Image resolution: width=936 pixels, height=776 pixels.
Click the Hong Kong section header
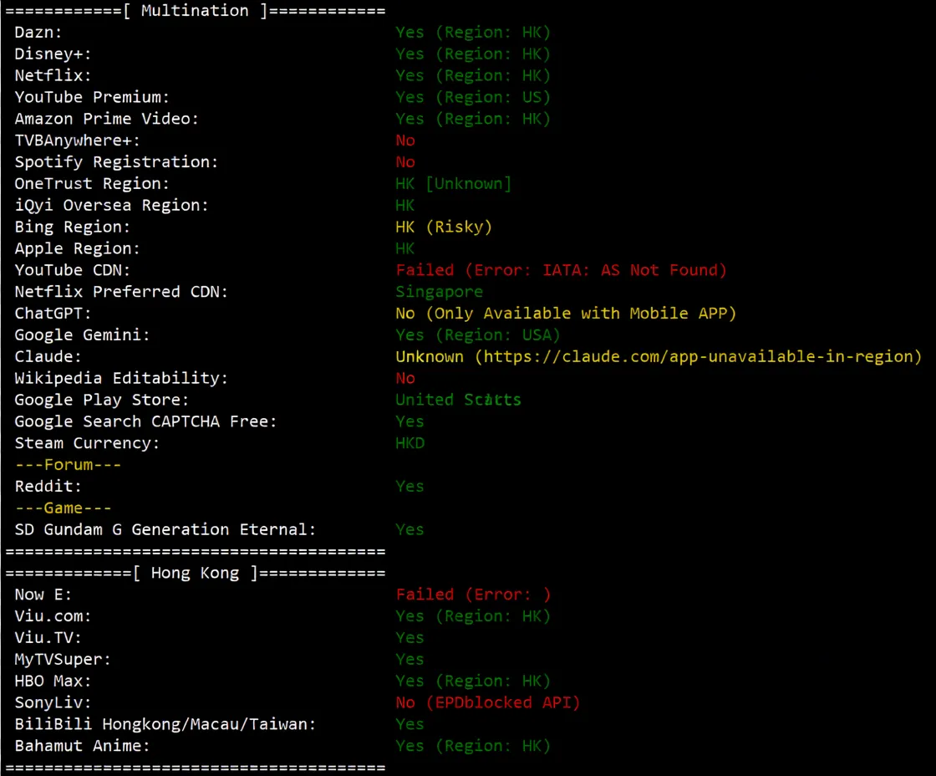pos(195,573)
